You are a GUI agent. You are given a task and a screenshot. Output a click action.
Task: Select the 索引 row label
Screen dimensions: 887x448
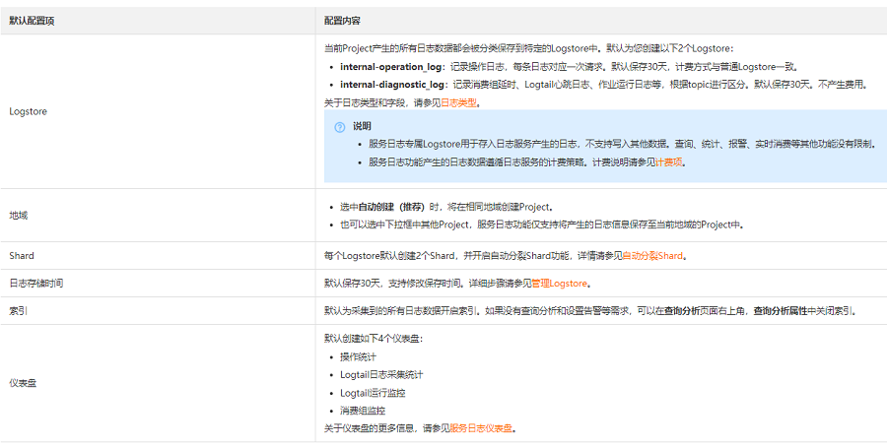point(18,311)
